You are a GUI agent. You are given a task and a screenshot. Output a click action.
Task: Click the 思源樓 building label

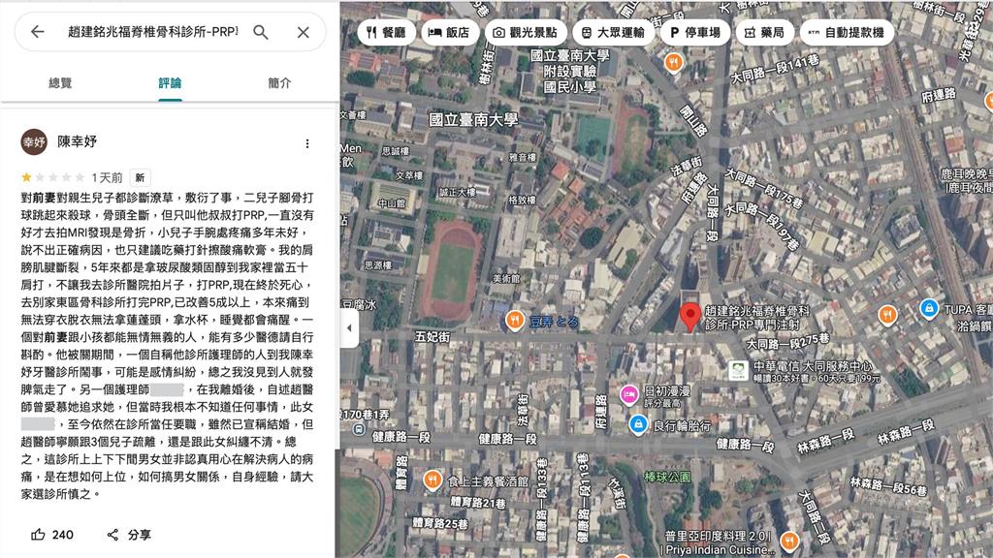point(378,265)
